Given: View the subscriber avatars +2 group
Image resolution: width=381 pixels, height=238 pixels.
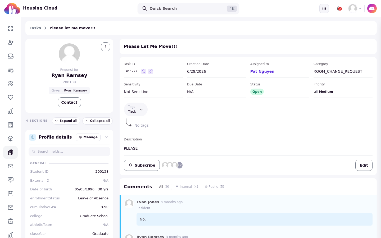Looking at the screenshot, I should click(x=172, y=165).
